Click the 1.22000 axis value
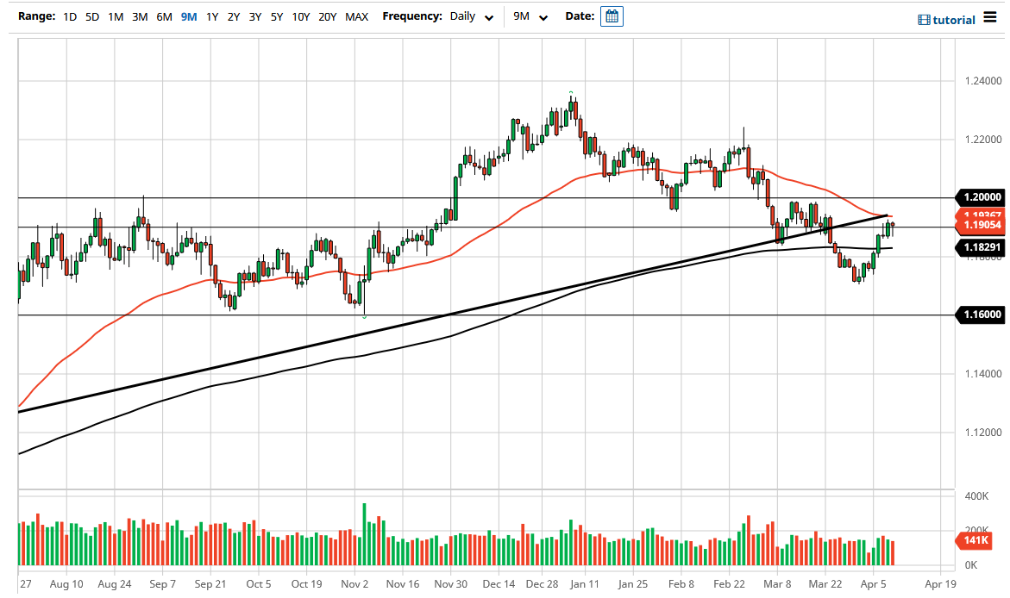Screen dimensions: 1010x598 pyautogui.click(x=983, y=139)
